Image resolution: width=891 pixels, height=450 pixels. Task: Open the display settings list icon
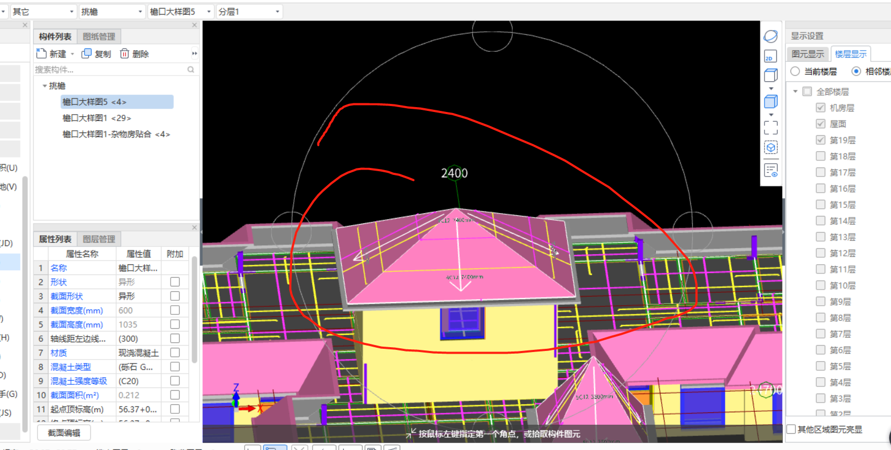point(770,170)
